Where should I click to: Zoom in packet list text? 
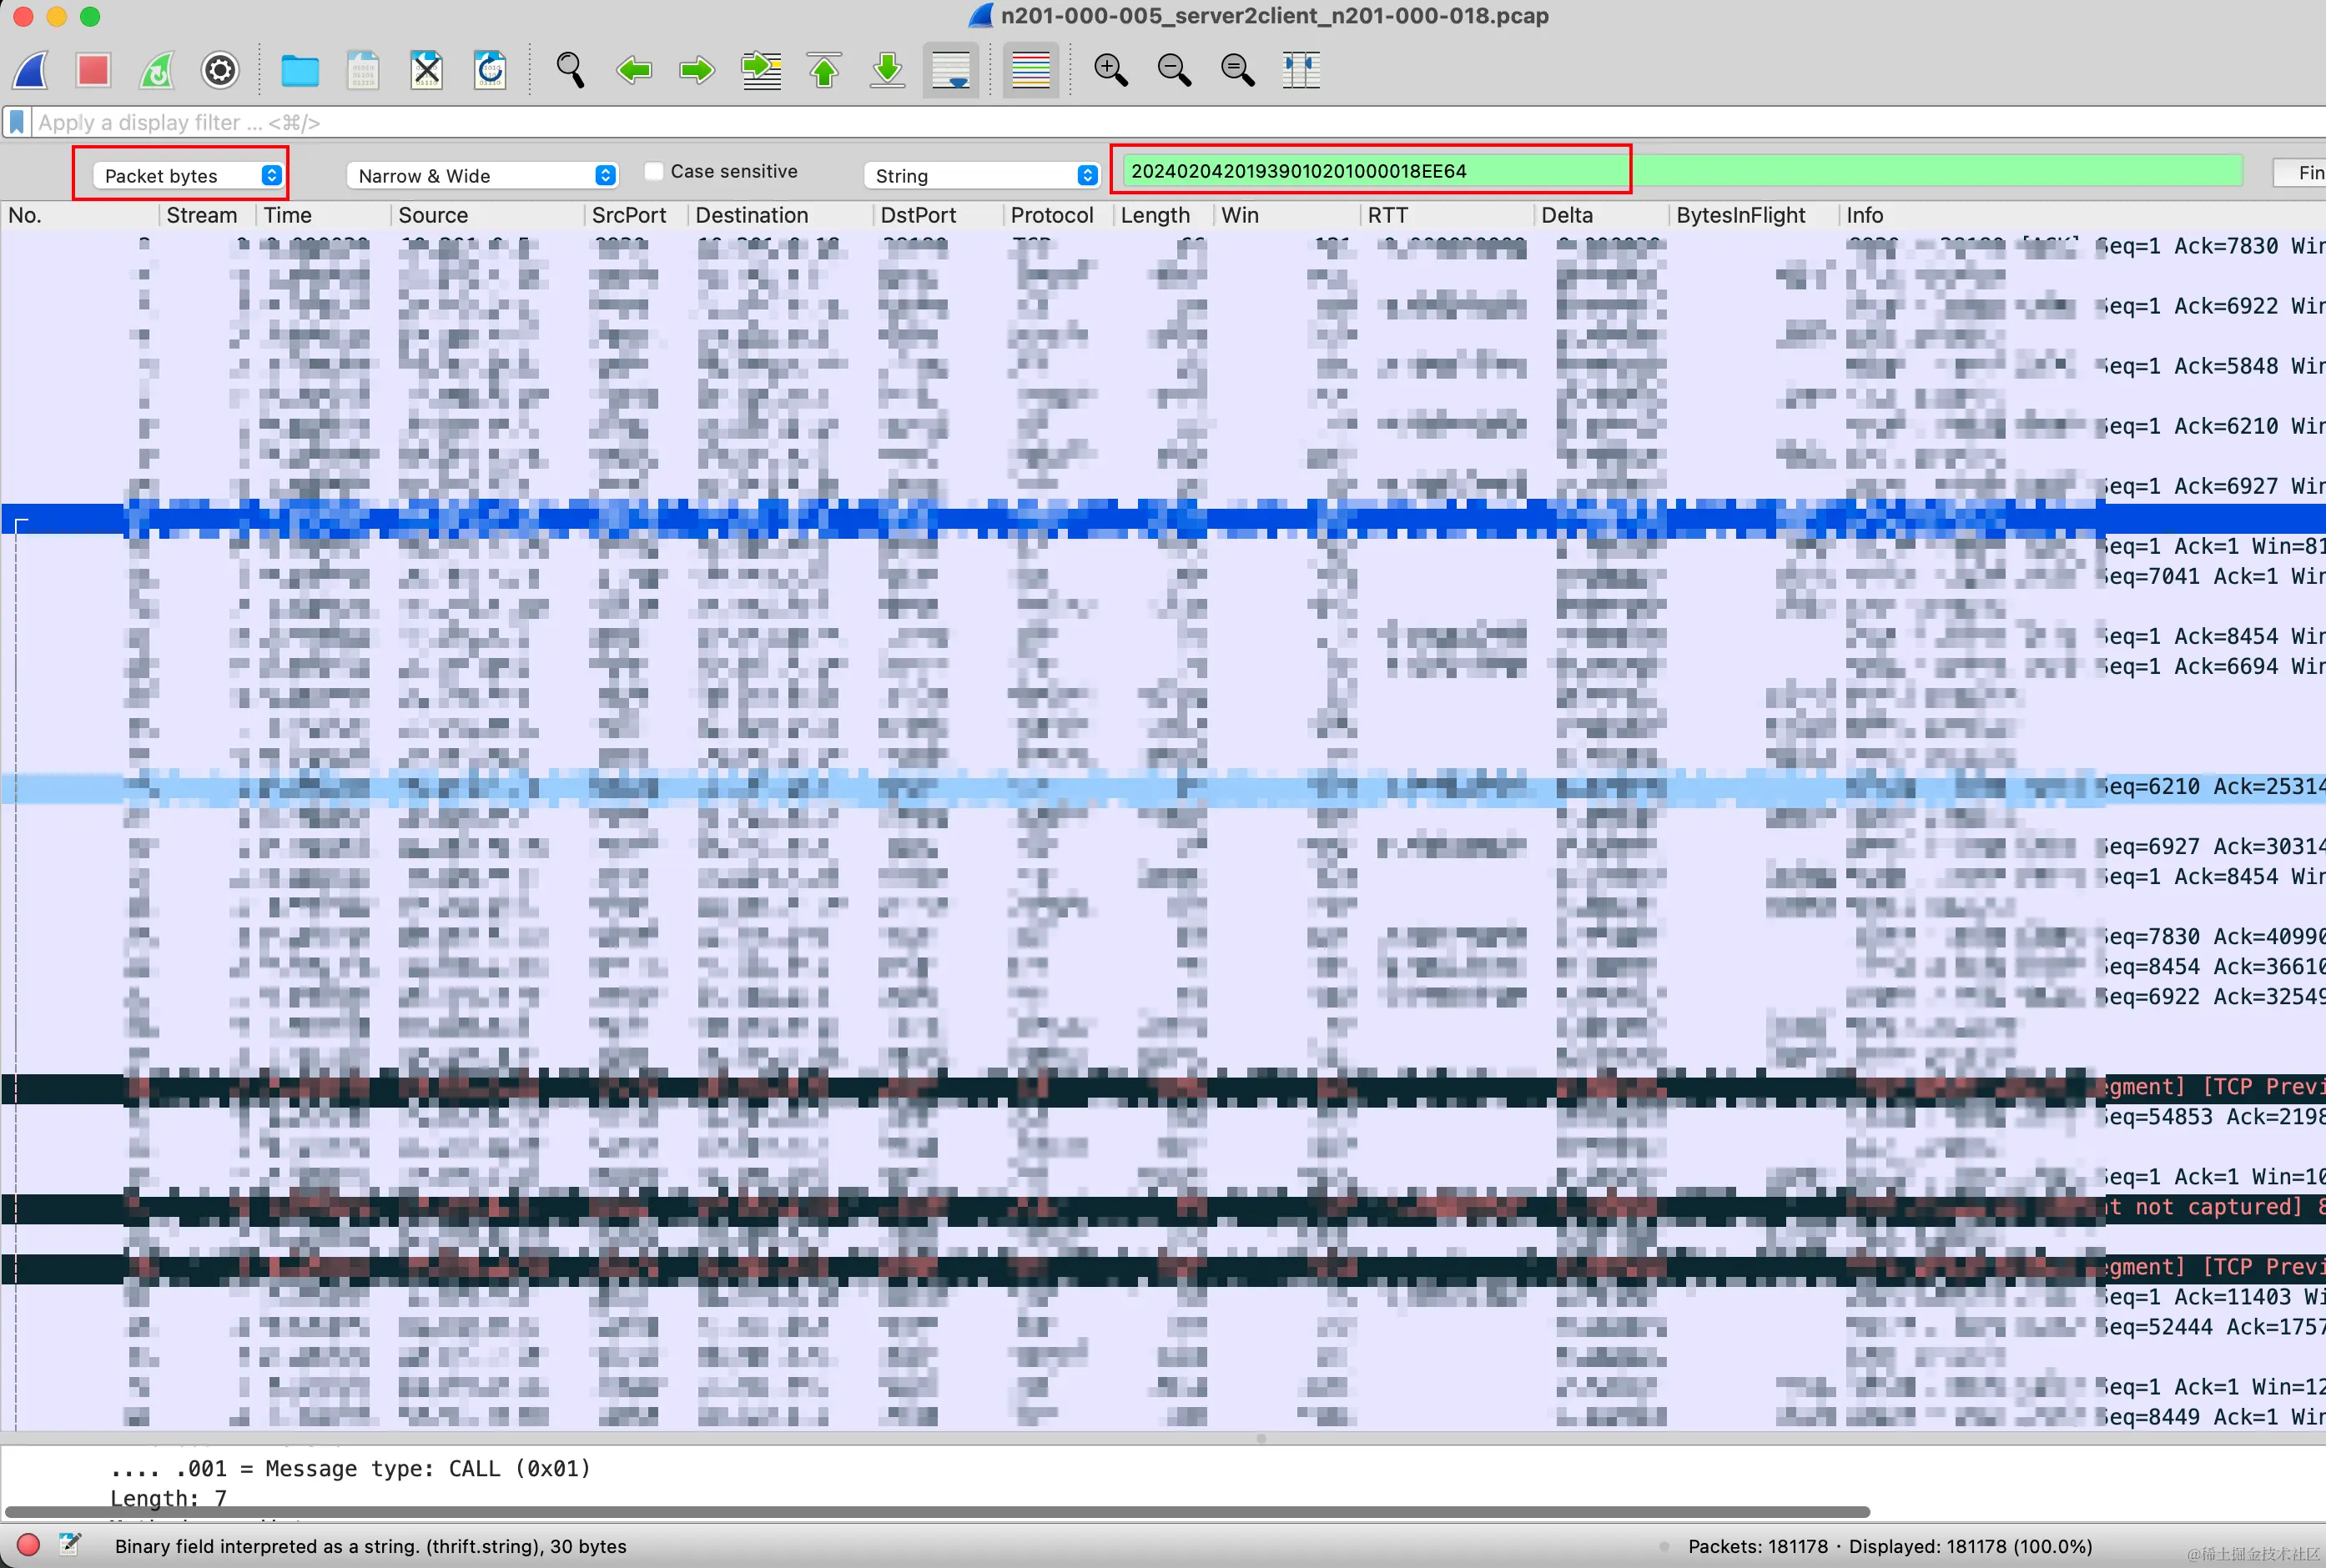[x=1111, y=70]
